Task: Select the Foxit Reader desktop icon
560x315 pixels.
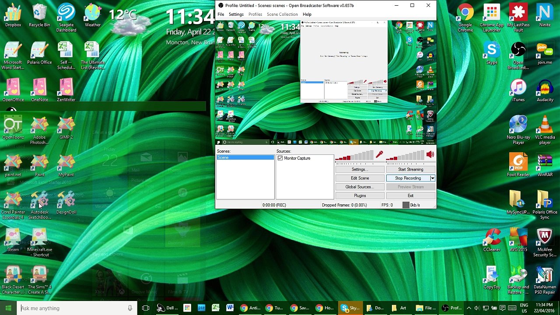Action: click(518, 165)
